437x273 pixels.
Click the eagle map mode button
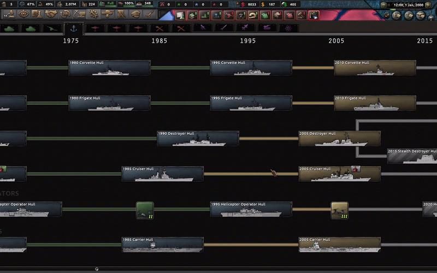421,16
